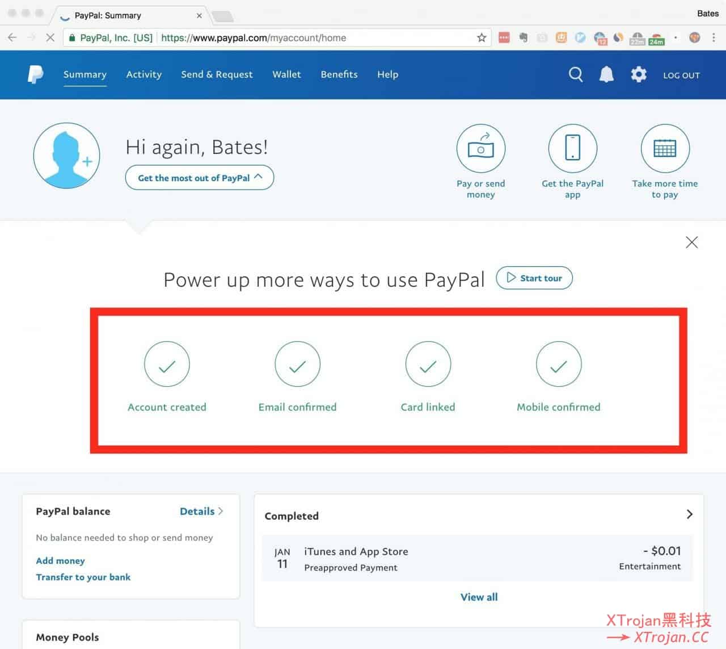Click the Money Pools heading
Viewport: 726px width, 649px height.
point(67,637)
